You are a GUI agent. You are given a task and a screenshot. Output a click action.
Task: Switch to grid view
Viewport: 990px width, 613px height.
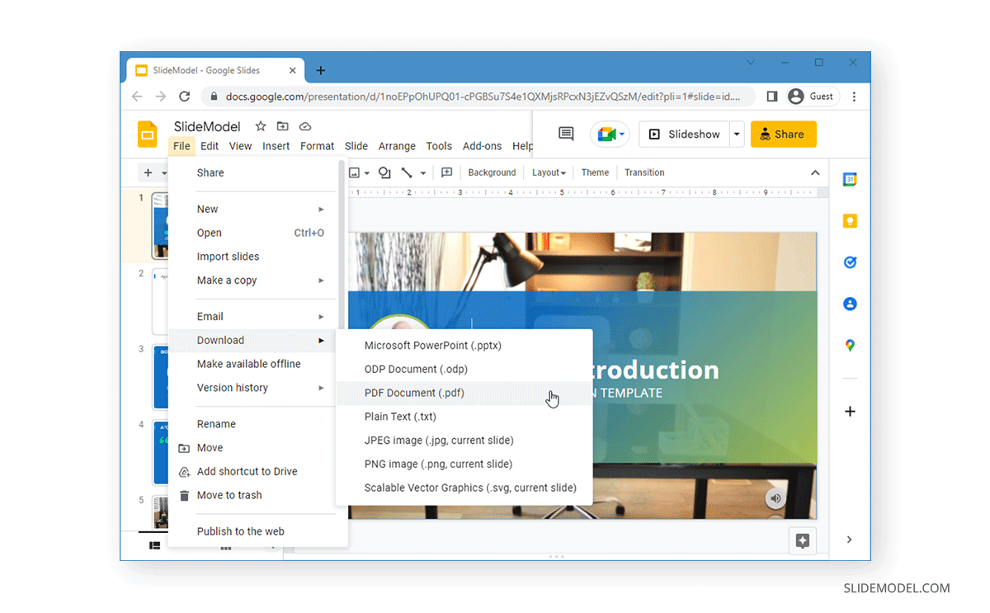(x=225, y=546)
